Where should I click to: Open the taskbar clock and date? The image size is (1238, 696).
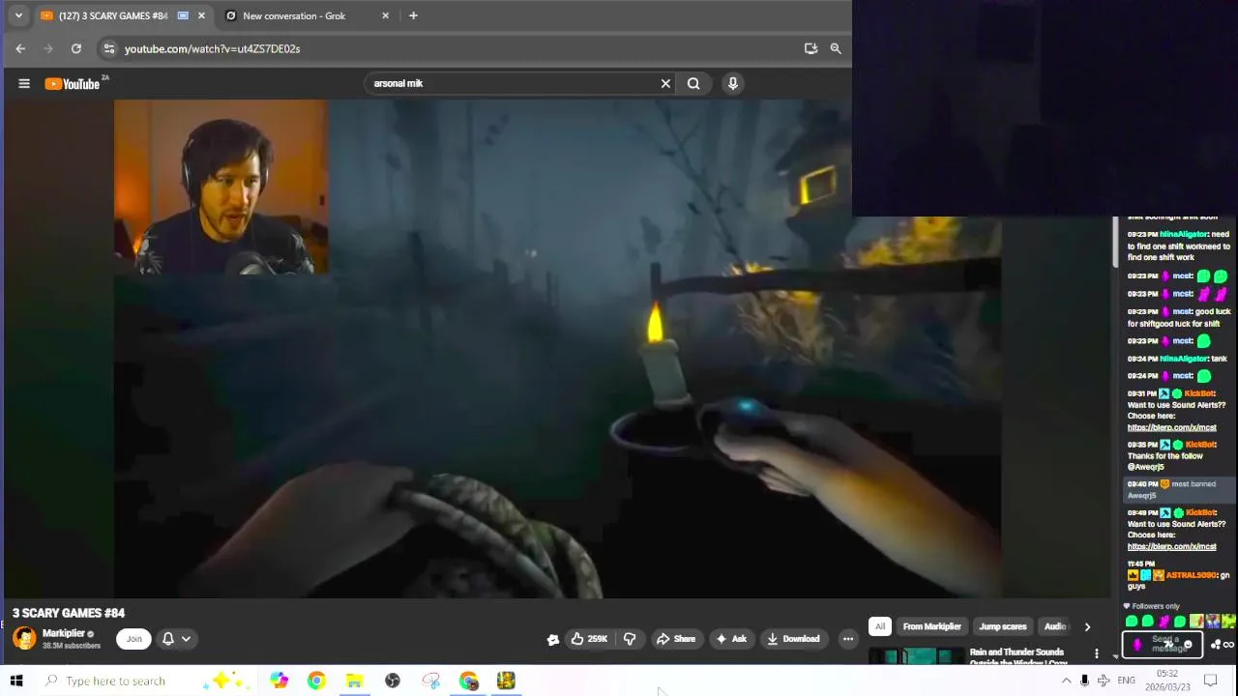[1168, 681]
